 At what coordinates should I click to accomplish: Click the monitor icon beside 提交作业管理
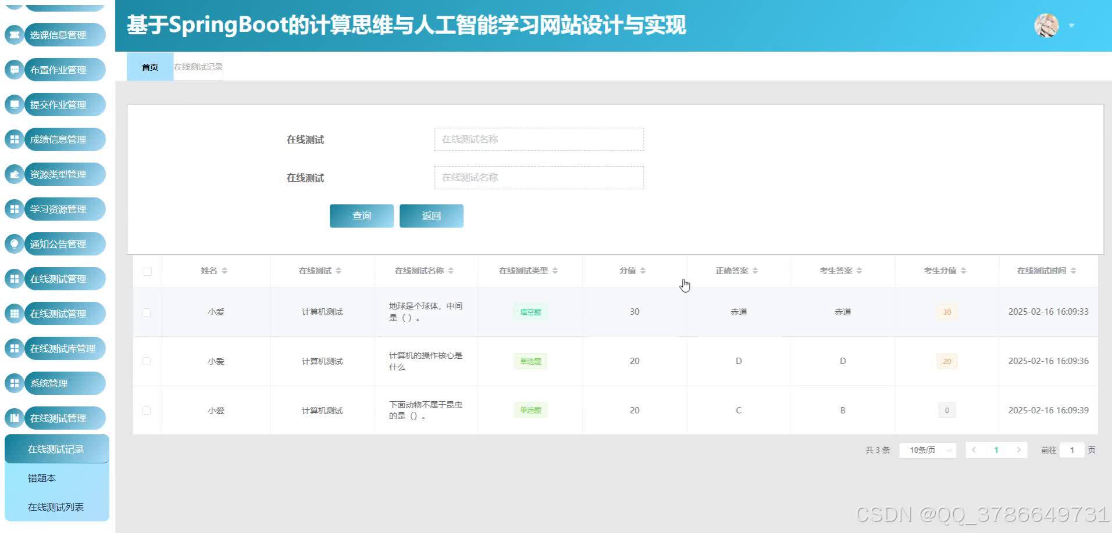coord(14,105)
